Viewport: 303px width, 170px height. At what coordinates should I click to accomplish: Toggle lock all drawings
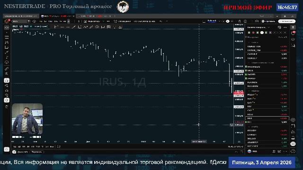(x=7, y=90)
